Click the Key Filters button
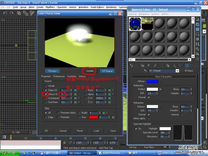Image resolution: width=208 pixels, height=156 pixels. tap(150, 147)
